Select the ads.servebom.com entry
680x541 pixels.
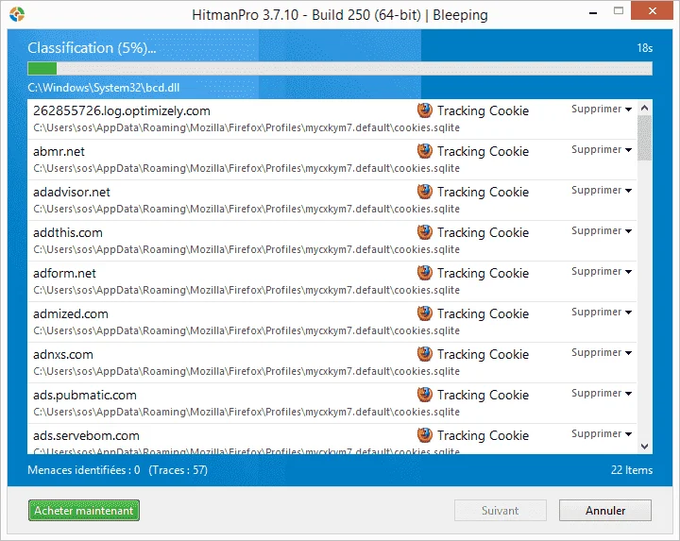pos(331,439)
